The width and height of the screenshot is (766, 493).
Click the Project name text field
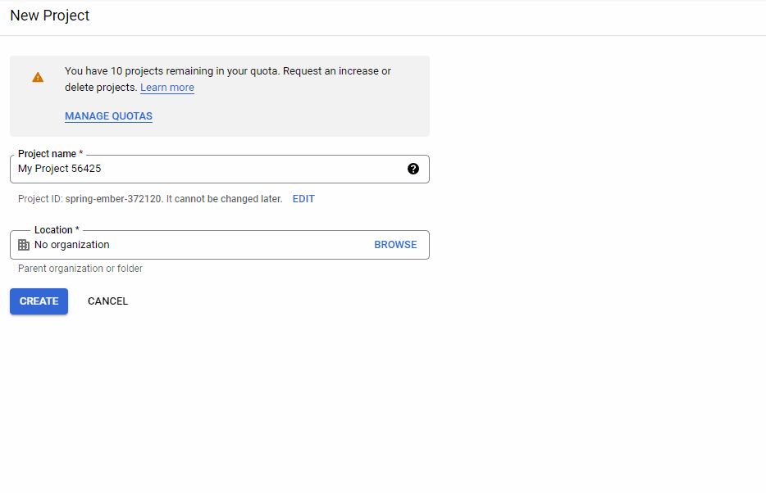[205, 169]
